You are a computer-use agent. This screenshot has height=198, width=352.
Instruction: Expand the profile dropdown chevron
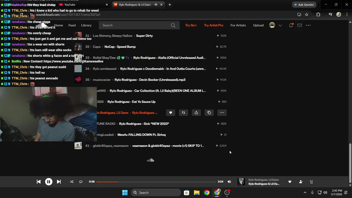pyautogui.click(x=280, y=25)
